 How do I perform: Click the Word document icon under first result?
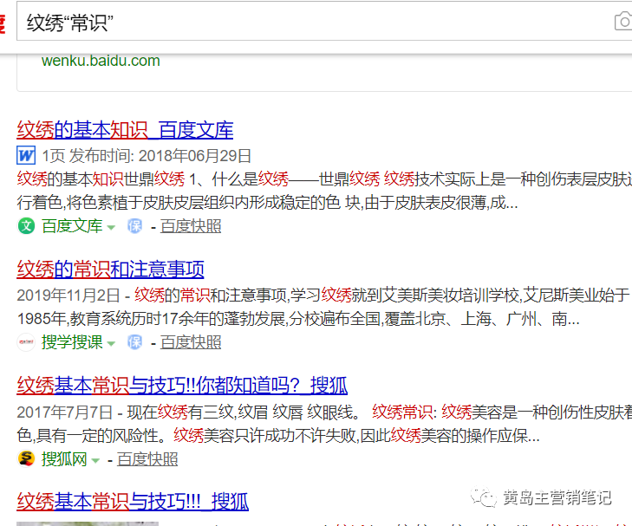pos(26,156)
